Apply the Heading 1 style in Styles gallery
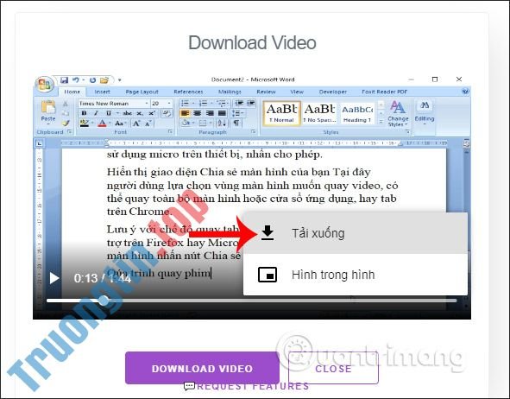Viewport: 510px width, 399px height. pos(357,113)
